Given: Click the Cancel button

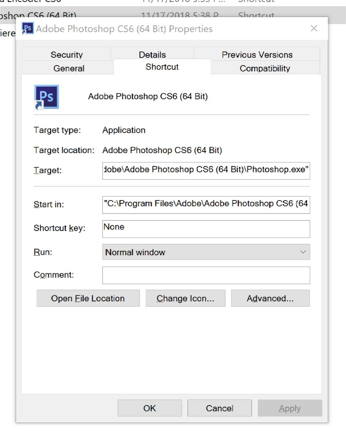Looking at the screenshot, I should [220, 408].
